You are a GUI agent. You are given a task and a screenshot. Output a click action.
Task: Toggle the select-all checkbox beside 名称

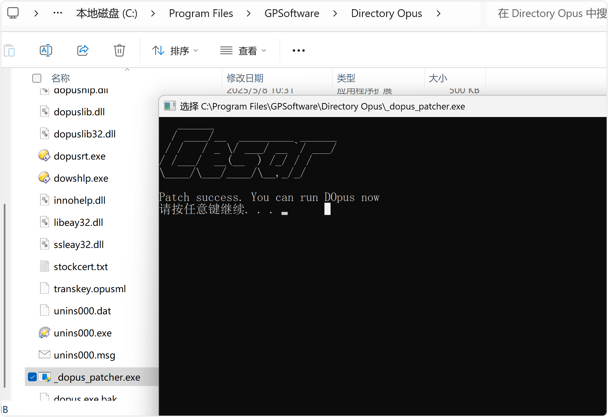click(x=37, y=78)
